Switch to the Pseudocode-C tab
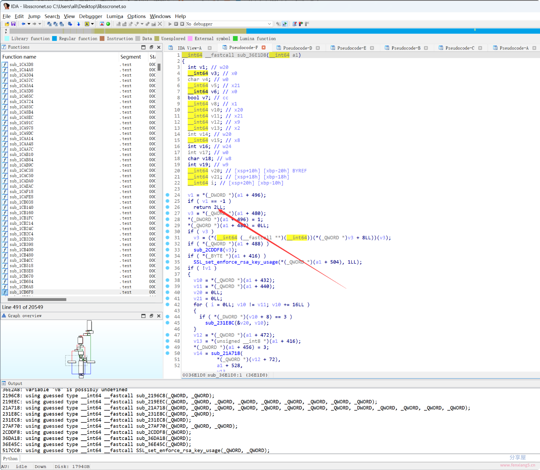The image size is (540, 470). pyautogui.click(x=460, y=48)
